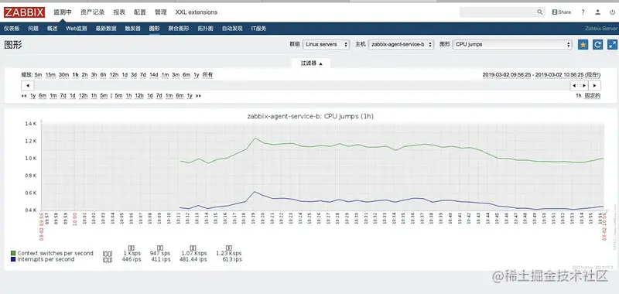Click the 481.44 ips average value
This screenshot has width=619, height=294.
click(193, 260)
